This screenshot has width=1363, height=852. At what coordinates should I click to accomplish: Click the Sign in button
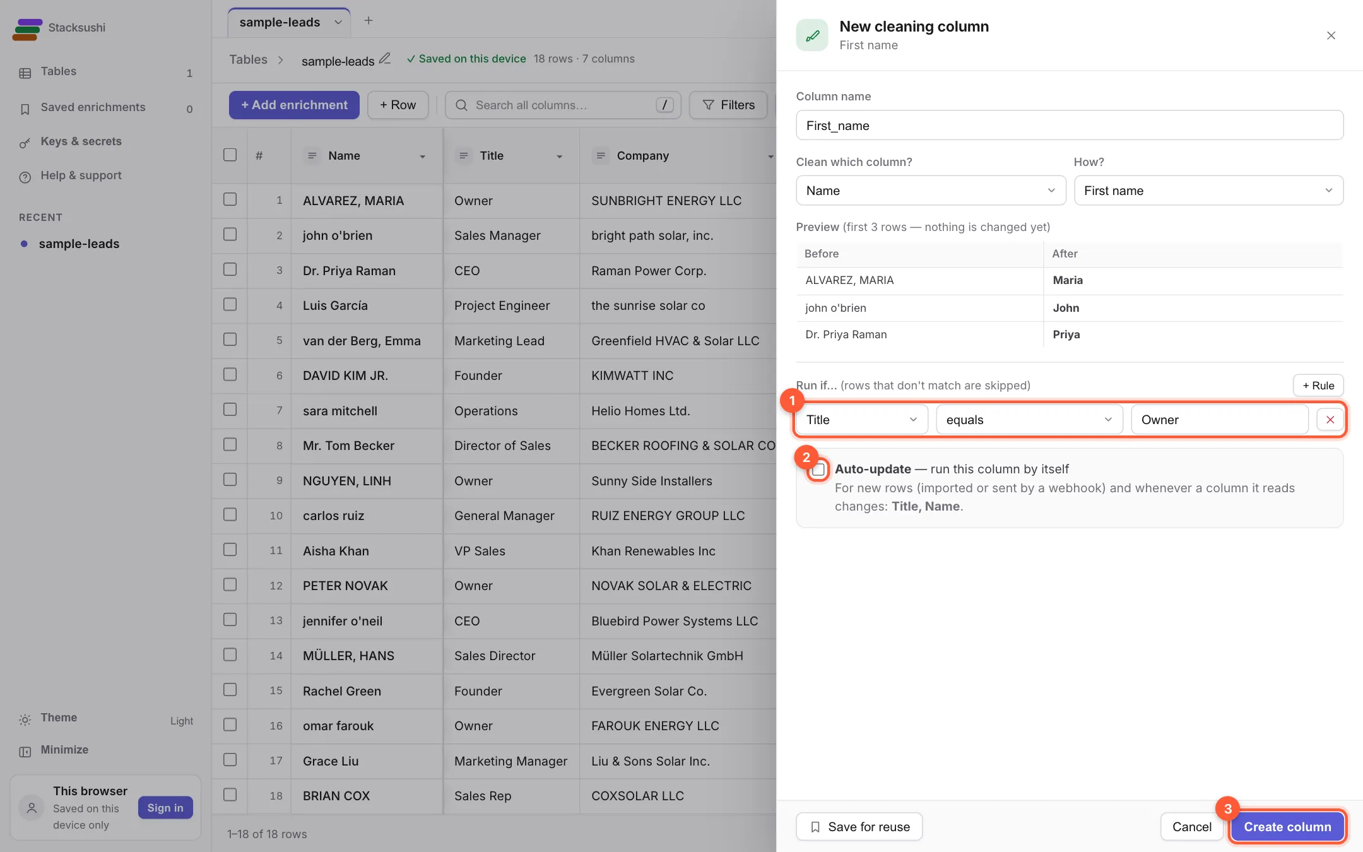165,808
